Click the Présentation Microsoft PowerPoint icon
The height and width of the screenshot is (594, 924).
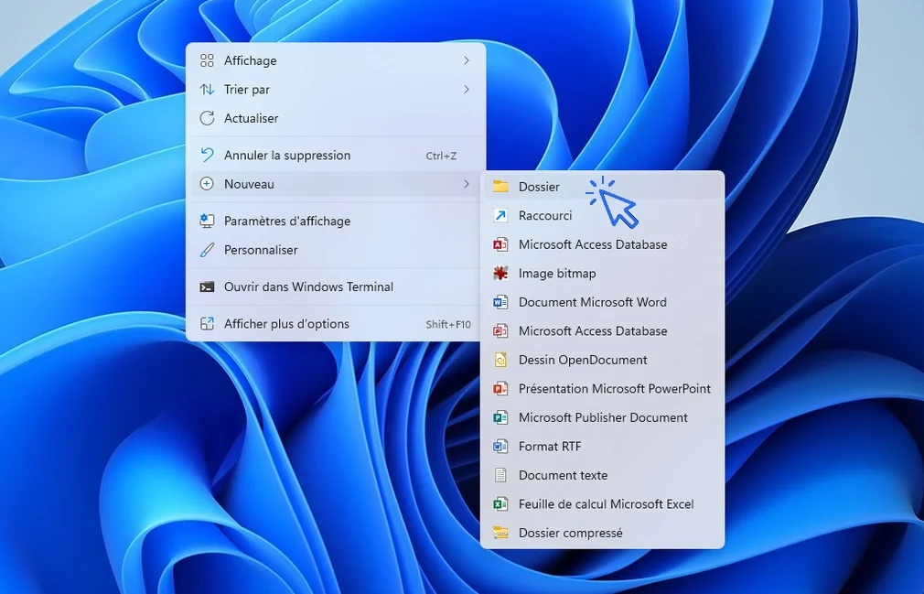click(501, 389)
